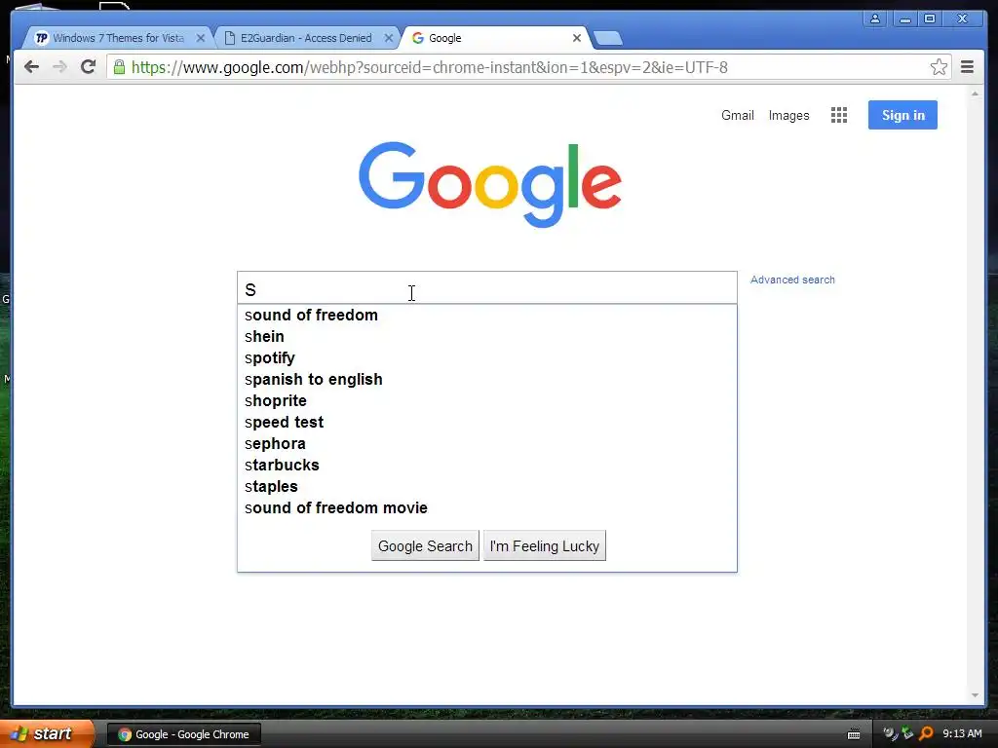The image size is (998, 748).
Task: Select suggestion 'sound of freedom movie'
Action: (487, 507)
